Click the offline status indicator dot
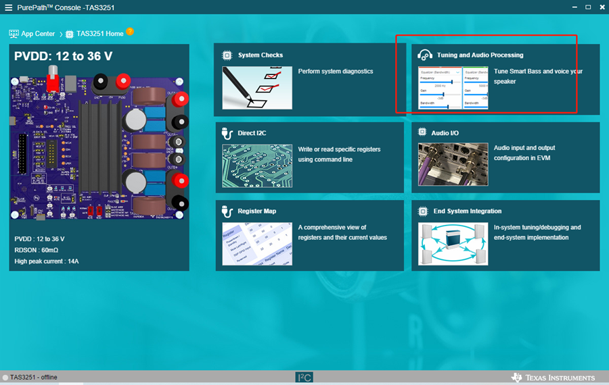 point(5,378)
